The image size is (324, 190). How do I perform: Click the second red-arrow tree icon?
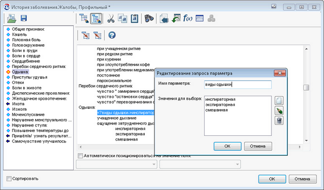point(97,35)
